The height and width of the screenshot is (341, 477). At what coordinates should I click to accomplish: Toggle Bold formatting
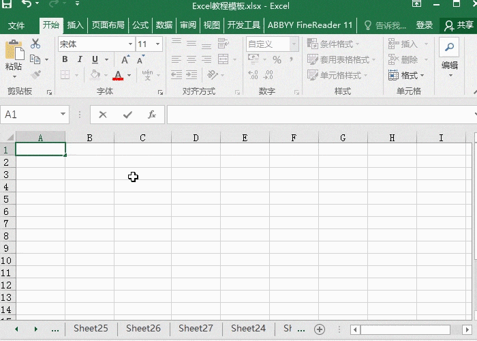coord(65,59)
